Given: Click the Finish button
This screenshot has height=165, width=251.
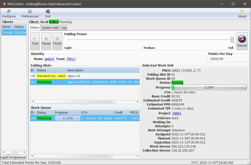Looking at the screenshot, I should (57, 41).
